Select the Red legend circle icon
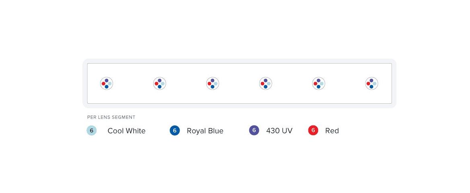 [x=313, y=130]
